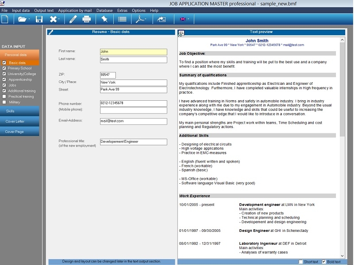This screenshot has width=354, height=265.
Task: Toggle the Primary School checkbox
Action: [4, 68]
